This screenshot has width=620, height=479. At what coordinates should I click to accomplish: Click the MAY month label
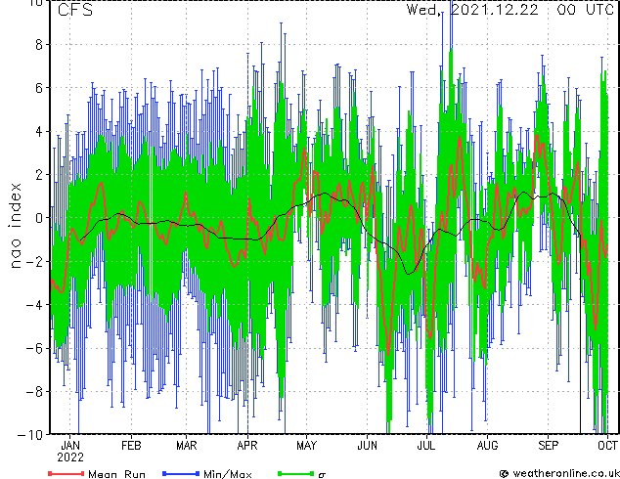click(x=306, y=446)
